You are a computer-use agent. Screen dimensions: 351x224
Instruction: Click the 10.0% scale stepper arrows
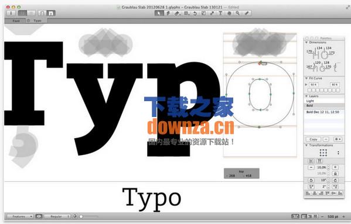pos(328,167)
